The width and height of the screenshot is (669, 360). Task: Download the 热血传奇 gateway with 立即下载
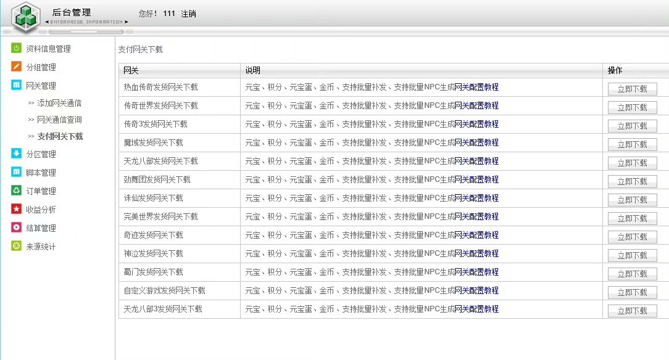(x=633, y=89)
